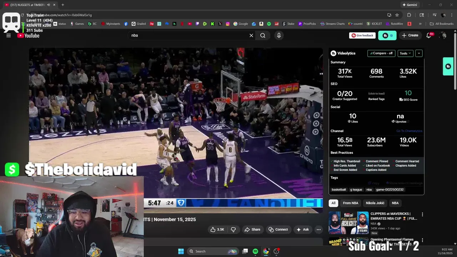Select the All filter chip
The image size is (457, 257).
333,203
